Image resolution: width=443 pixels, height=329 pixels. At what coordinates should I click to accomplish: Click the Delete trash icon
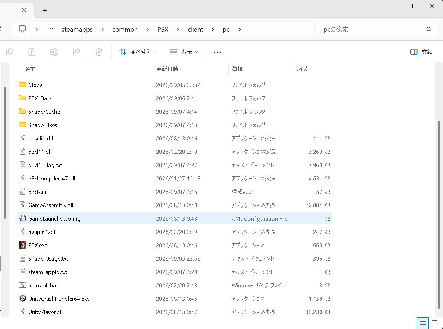tap(99, 52)
